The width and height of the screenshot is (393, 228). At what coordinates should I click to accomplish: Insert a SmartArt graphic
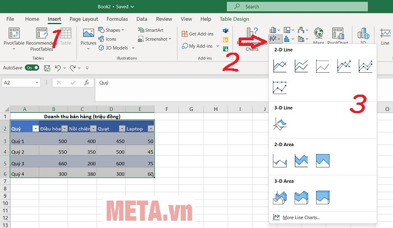coord(150,30)
